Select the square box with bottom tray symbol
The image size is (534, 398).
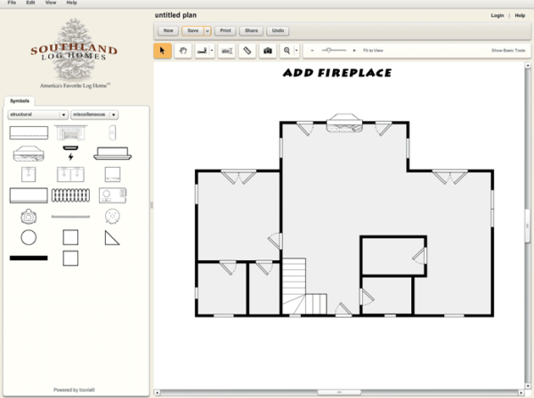pyautogui.click(x=112, y=174)
